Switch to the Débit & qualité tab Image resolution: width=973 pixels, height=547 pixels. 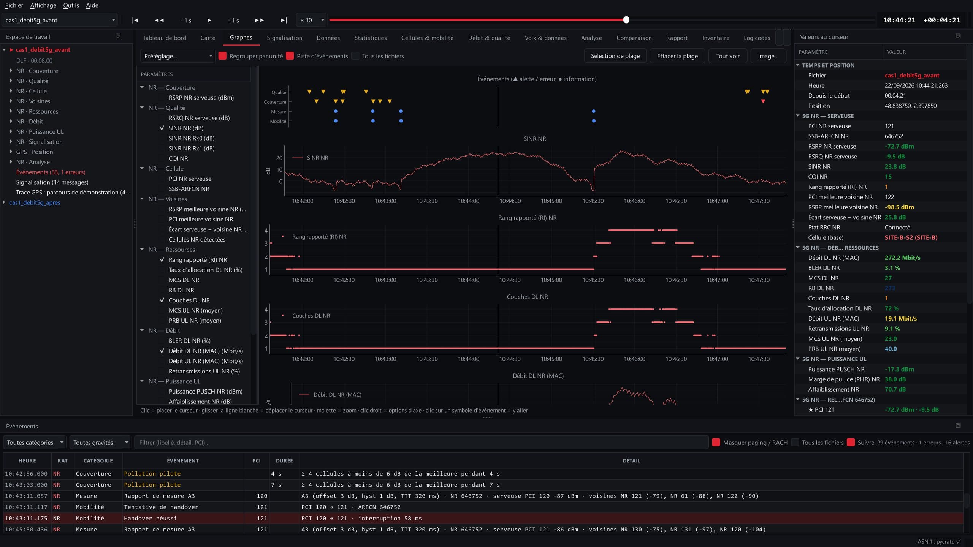click(489, 38)
